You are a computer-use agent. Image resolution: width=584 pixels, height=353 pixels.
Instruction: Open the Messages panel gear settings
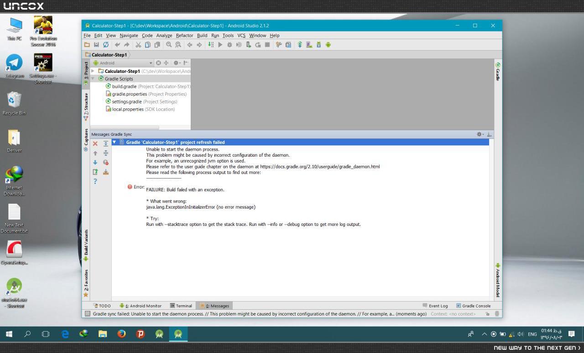pyautogui.click(x=480, y=134)
